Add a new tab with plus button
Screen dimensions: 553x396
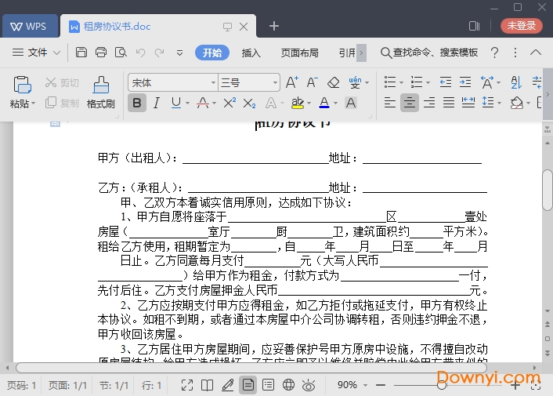point(274,26)
